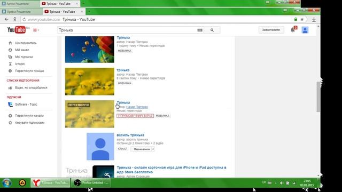Click the СПИСКИ ВІДТВОРЕННЯ heading
Screen dimensions: 342x192
[23, 81]
